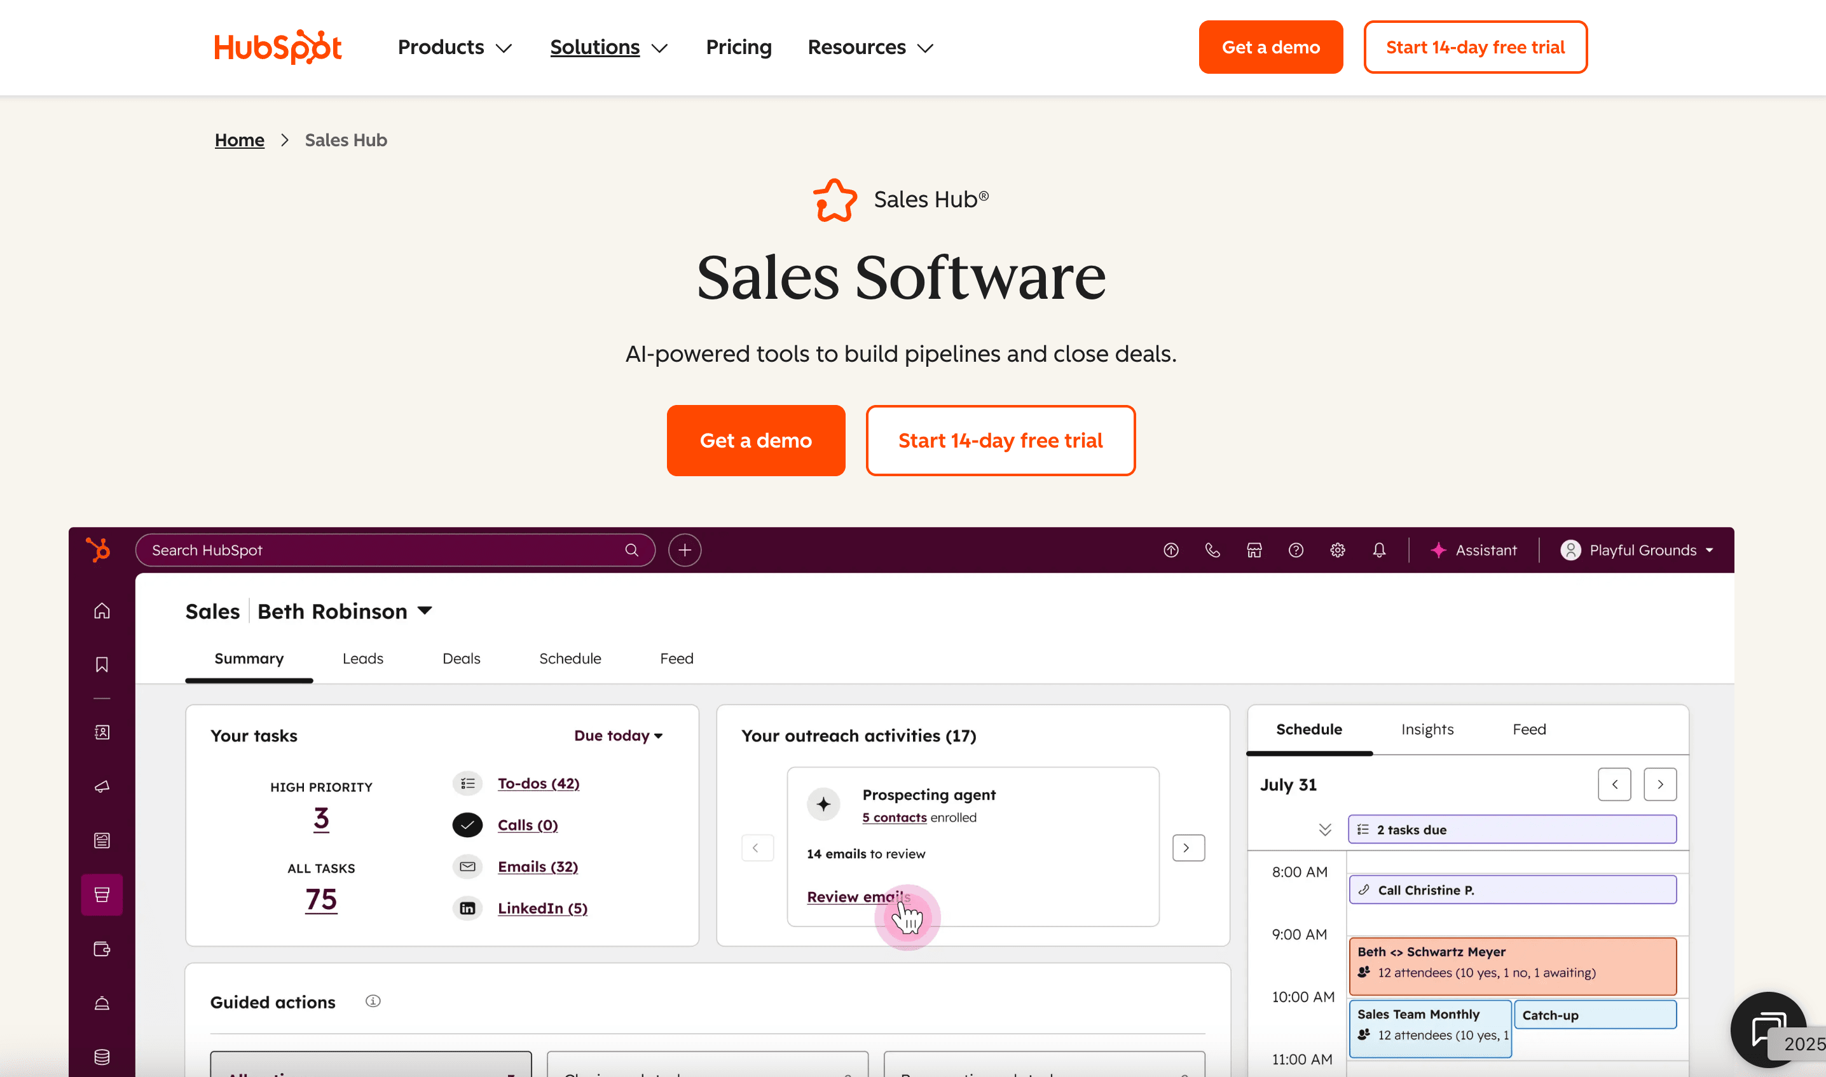Open the wallet/commerce icon in the sidebar

click(102, 949)
